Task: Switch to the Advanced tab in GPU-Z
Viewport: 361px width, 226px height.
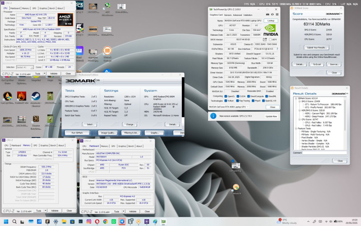Action: (x=237, y=15)
